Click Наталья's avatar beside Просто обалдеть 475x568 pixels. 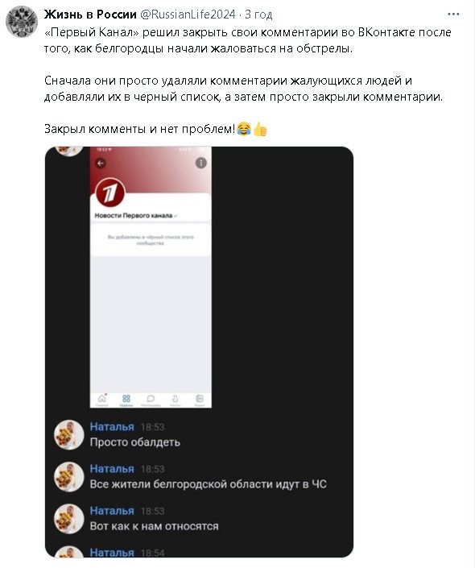click(68, 435)
